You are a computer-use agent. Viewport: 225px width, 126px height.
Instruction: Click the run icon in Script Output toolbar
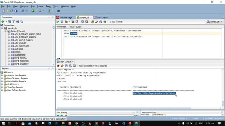tap(74, 66)
